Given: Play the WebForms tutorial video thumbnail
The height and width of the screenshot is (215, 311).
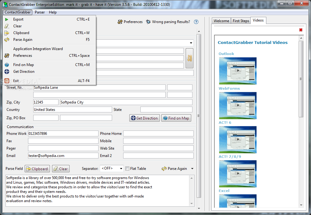Looking at the screenshot, I should 238,106.
